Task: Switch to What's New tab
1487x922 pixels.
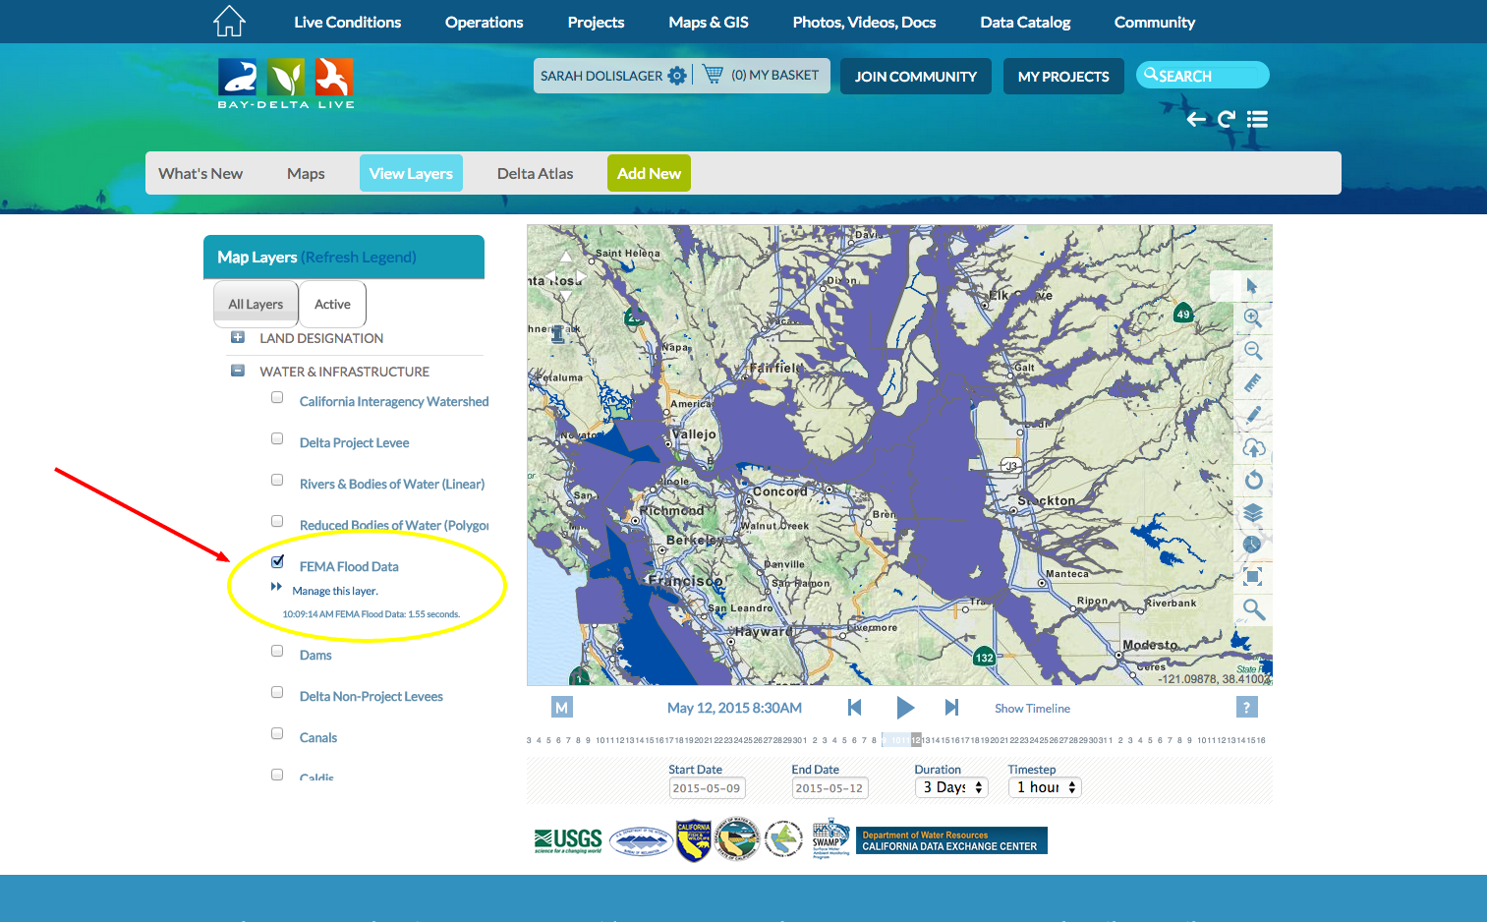Action: (200, 173)
